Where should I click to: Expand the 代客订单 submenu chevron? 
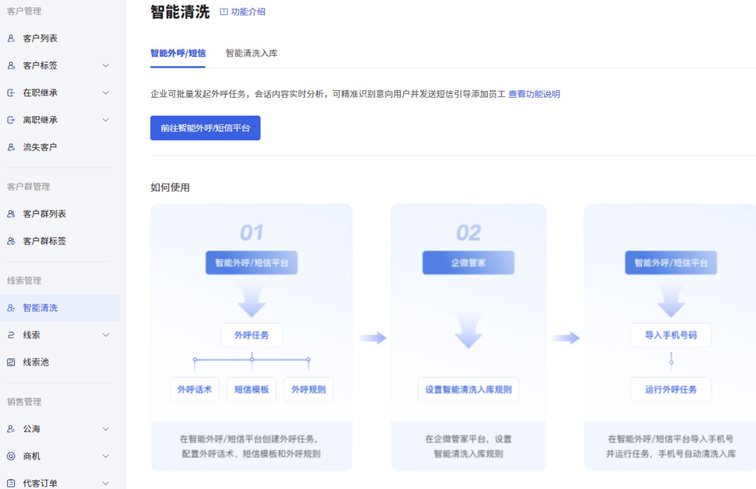pyautogui.click(x=106, y=483)
